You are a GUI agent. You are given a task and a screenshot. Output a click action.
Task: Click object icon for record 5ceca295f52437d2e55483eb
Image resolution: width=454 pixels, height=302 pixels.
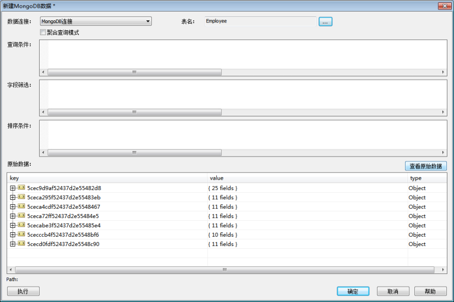pyautogui.click(x=21, y=197)
